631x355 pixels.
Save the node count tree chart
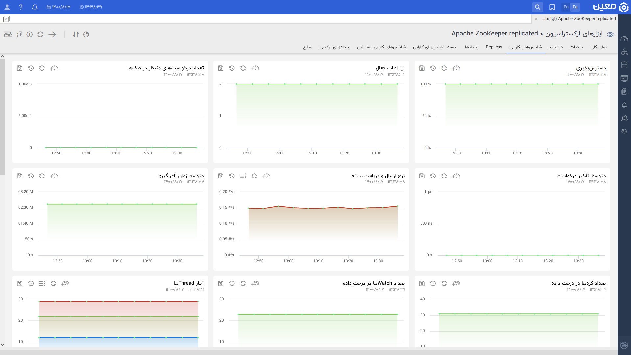422,283
